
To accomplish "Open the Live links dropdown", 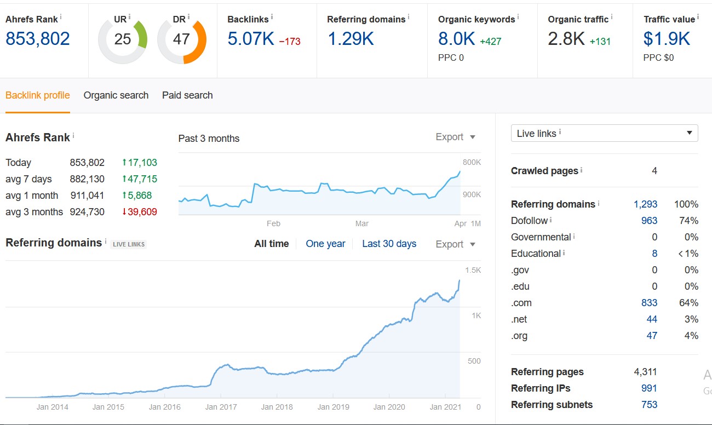I will point(605,133).
